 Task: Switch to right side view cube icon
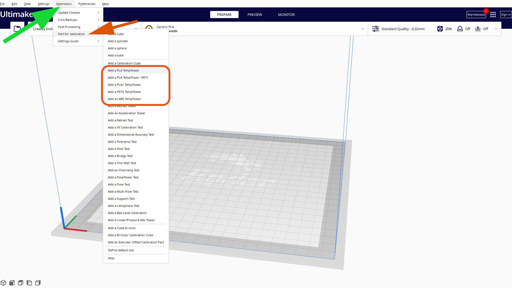pyautogui.click(x=38, y=283)
